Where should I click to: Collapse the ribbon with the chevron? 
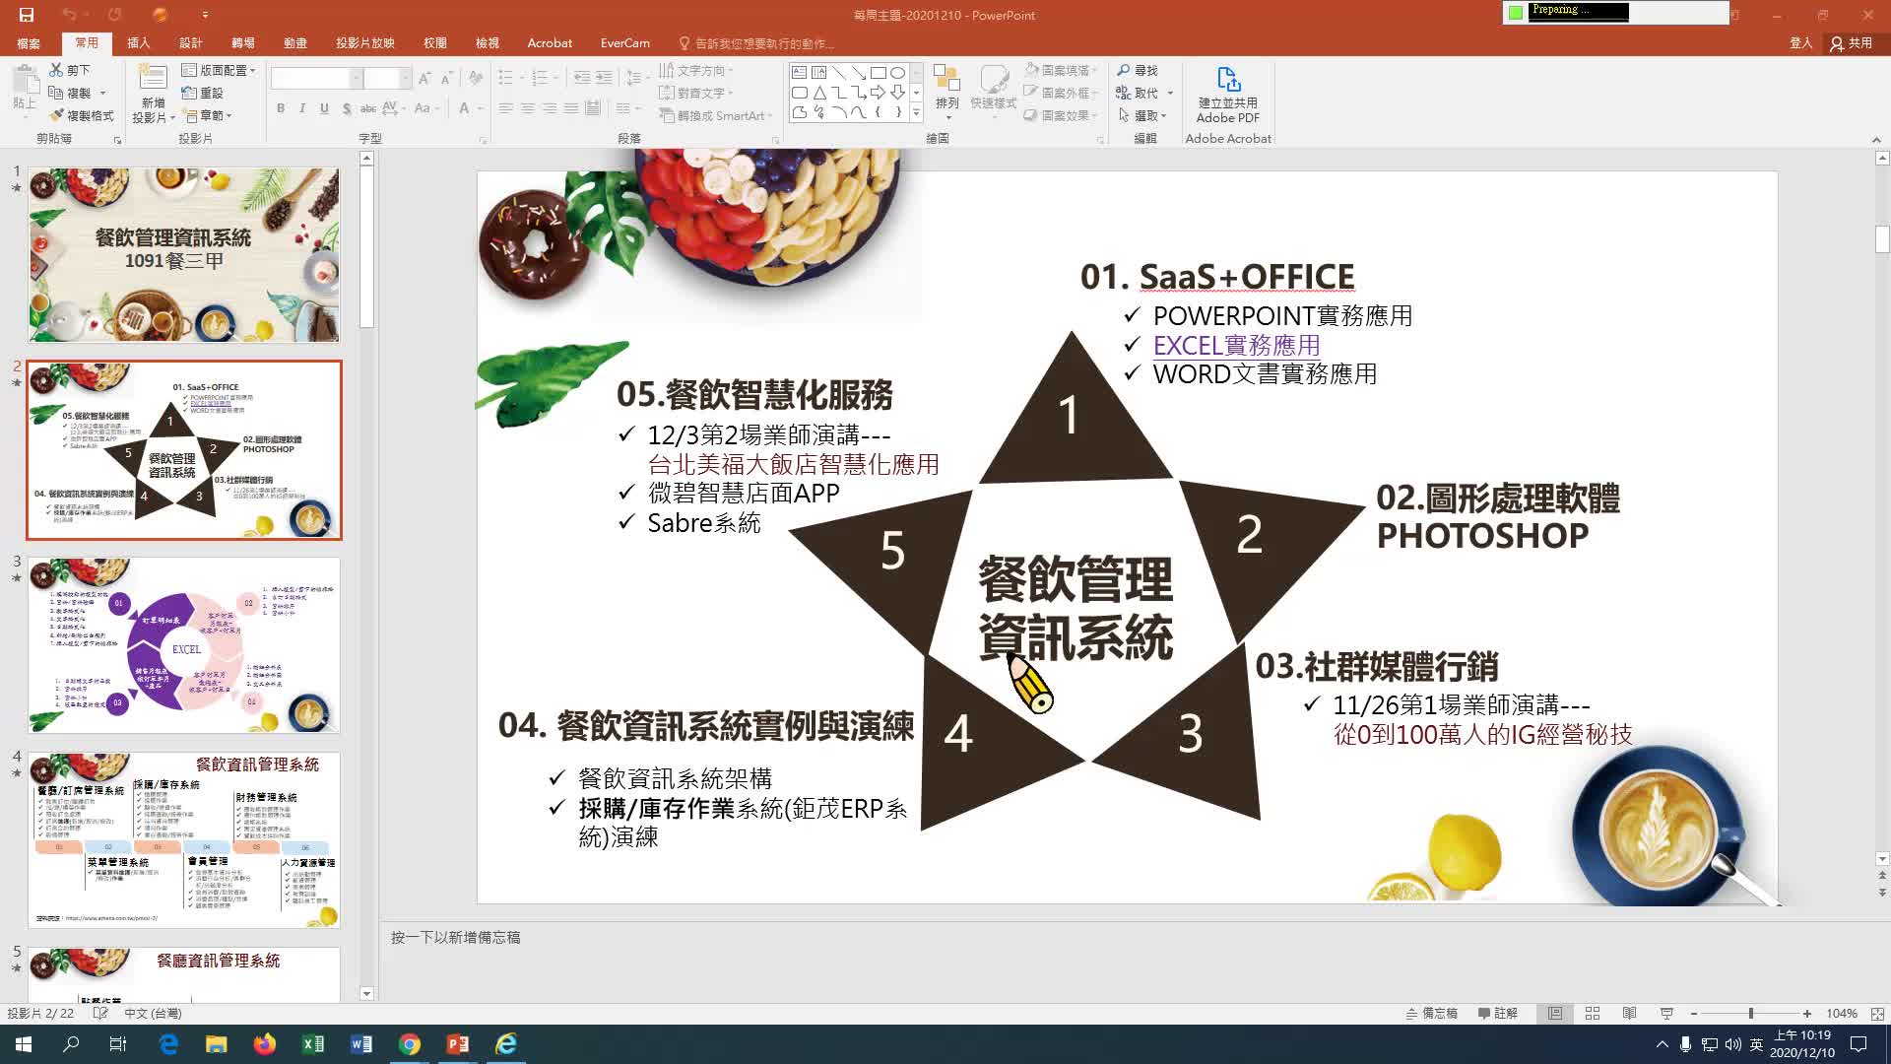1876,140
